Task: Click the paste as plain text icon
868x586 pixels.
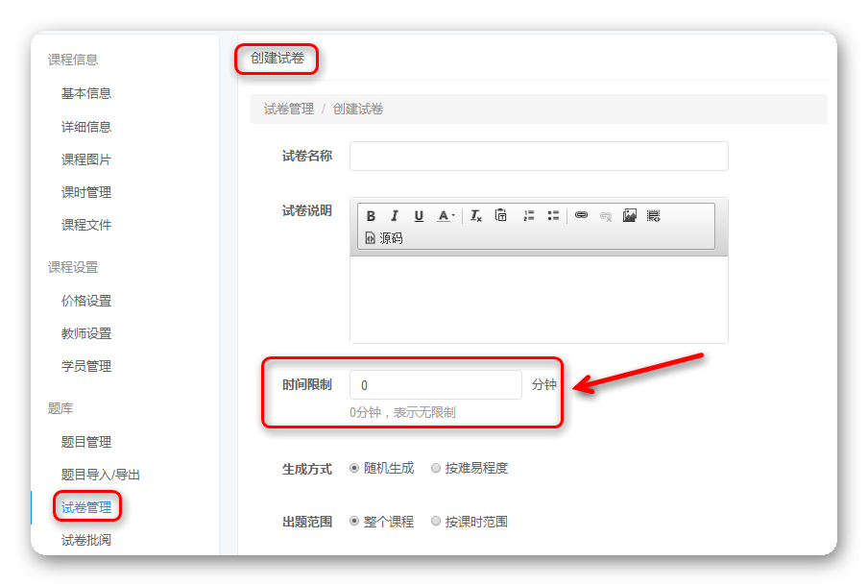Action: click(x=500, y=216)
